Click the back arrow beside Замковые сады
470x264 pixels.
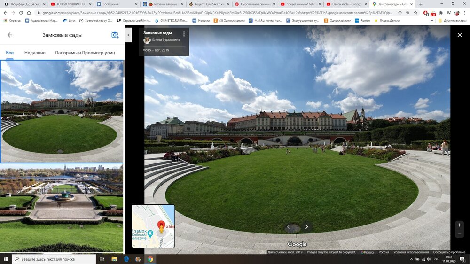[9, 35]
